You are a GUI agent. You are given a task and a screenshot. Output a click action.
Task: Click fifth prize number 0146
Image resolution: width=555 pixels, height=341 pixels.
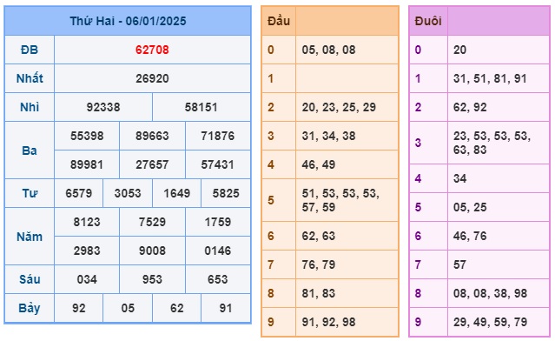[217, 251]
